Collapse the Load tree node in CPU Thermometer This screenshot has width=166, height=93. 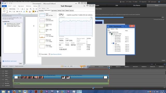click(112, 43)
